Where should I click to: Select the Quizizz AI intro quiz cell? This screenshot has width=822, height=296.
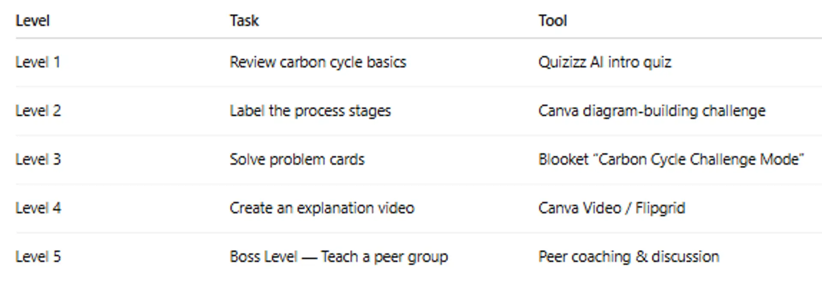[x=605, y=62]
